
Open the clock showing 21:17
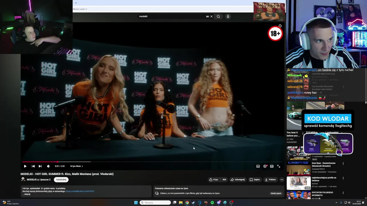pos(356,203)
